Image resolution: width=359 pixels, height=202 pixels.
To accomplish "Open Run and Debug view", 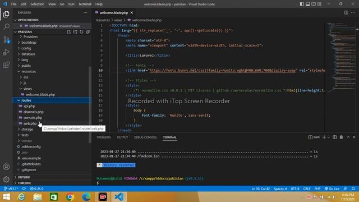I will [6, 52].
